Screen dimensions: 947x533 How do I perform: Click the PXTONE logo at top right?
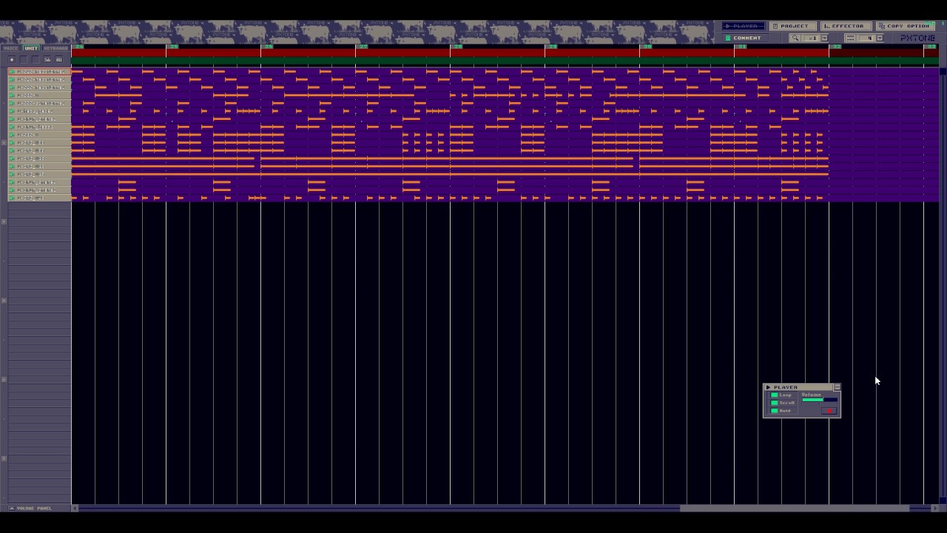pyautogui.click(x=917, y=38)
